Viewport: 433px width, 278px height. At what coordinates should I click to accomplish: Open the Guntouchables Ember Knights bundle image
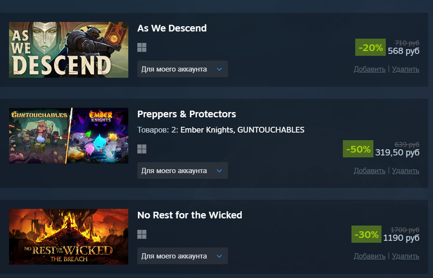[69, 135]
